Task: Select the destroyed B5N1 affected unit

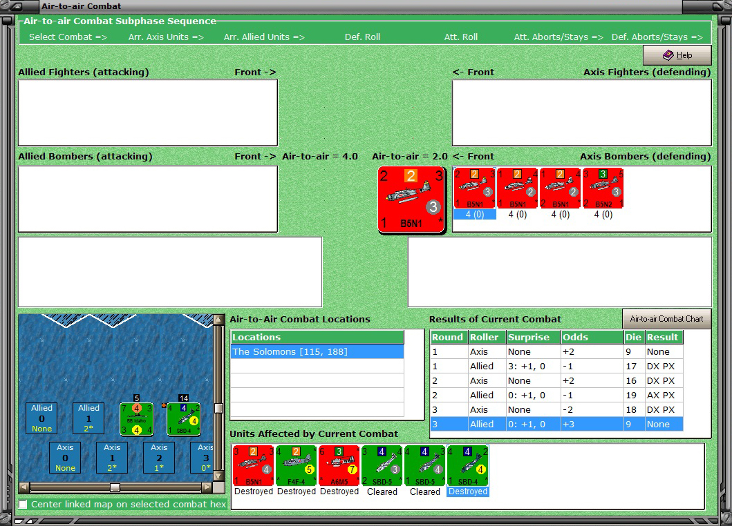Action: [253, 465]
